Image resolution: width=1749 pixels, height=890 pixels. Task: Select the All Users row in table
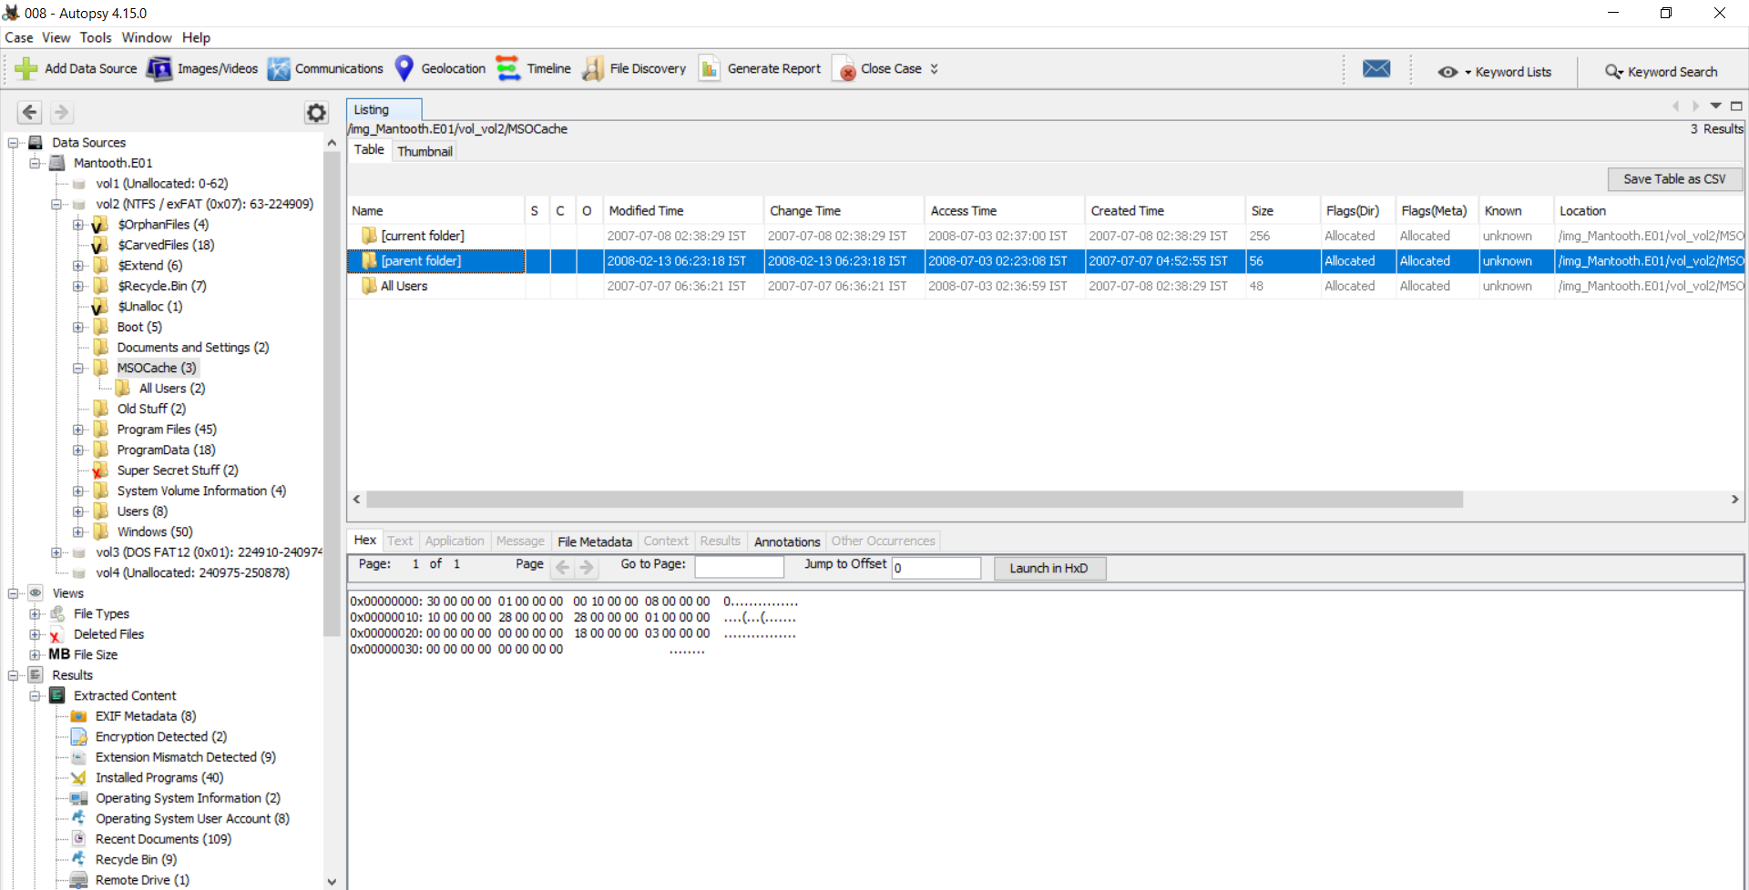coord(1046,286)
